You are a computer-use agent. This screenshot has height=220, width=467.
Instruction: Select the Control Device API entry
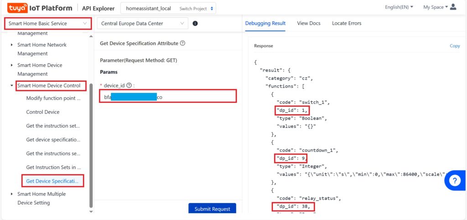click(42, 112)
